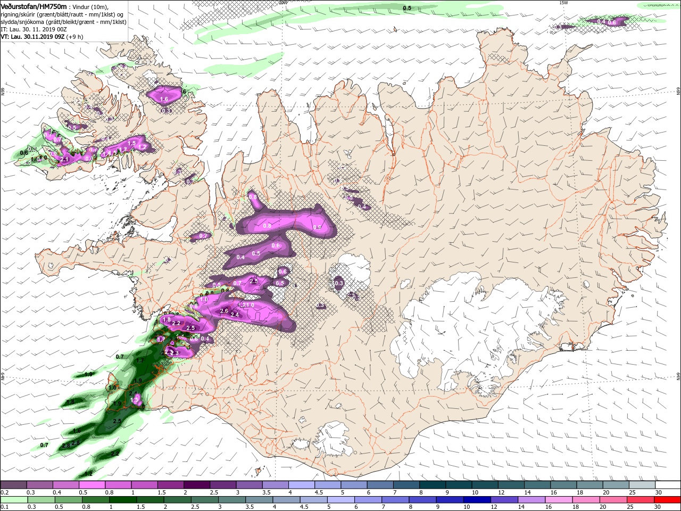
Task: Click the 0.5 value on the pale green band
Action: [407, 8]
